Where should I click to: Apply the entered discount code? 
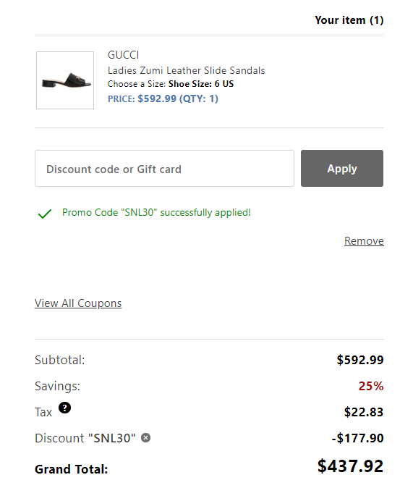(342, 169)
